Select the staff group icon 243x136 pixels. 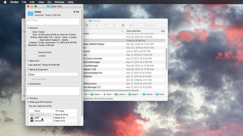(32, 117)
